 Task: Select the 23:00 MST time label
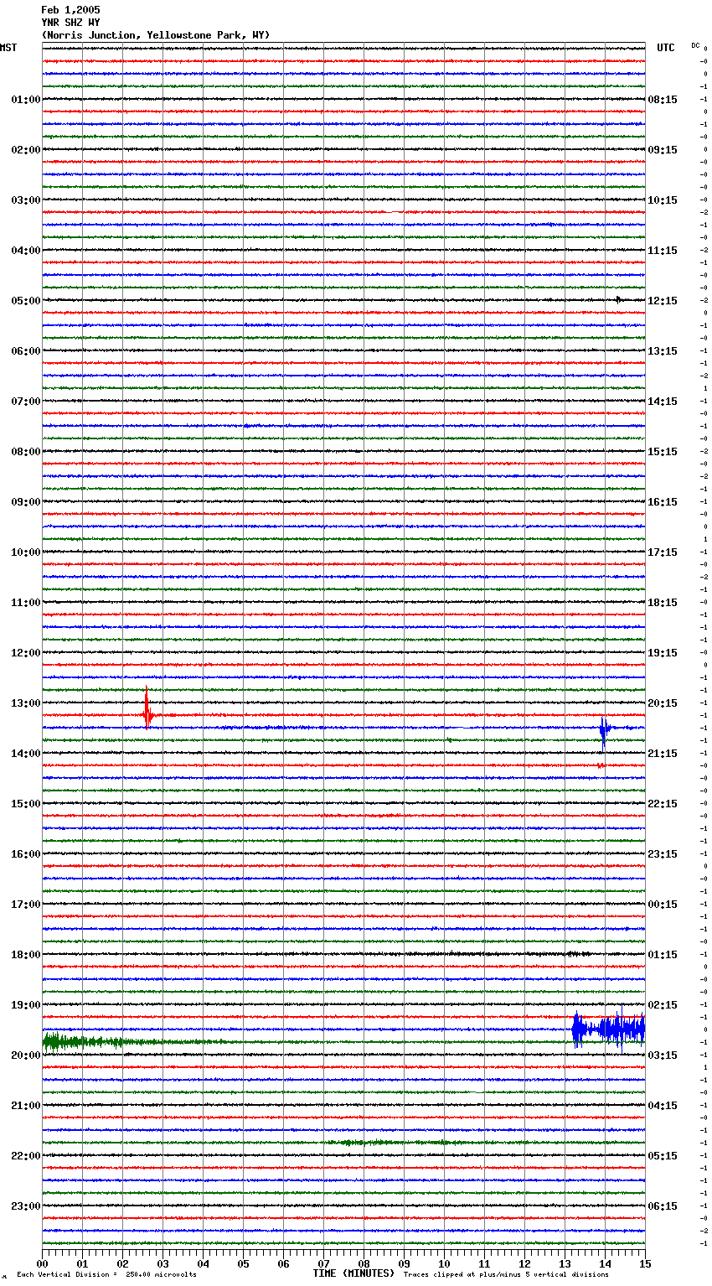pyautogui.click(x=26, y=1206)
